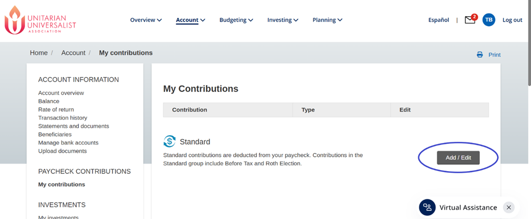Image resolution: width=531 pixels, height=219 pixels.
Task: Click the TB user avatar
Action: coord(489,20)
